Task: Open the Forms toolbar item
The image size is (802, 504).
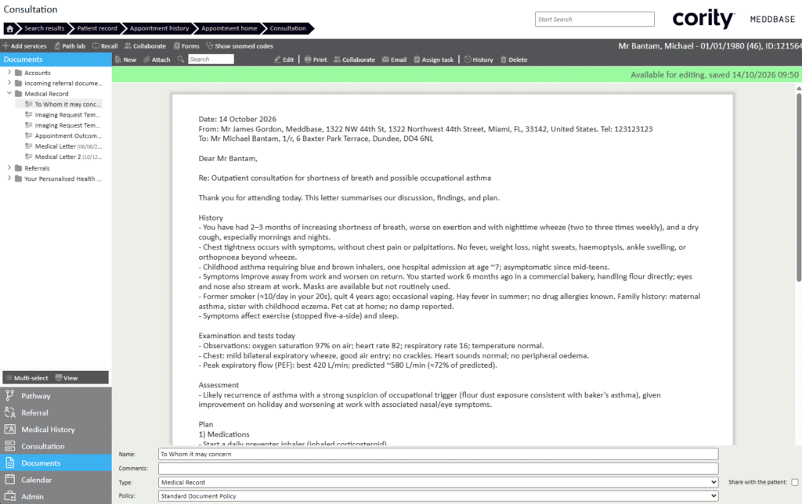Action: click(186, 46)
